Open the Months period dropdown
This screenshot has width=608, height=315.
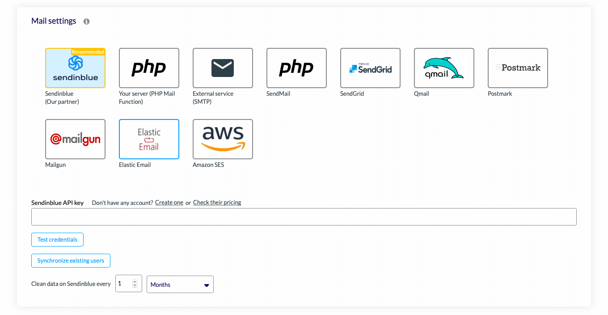[180, 285]
